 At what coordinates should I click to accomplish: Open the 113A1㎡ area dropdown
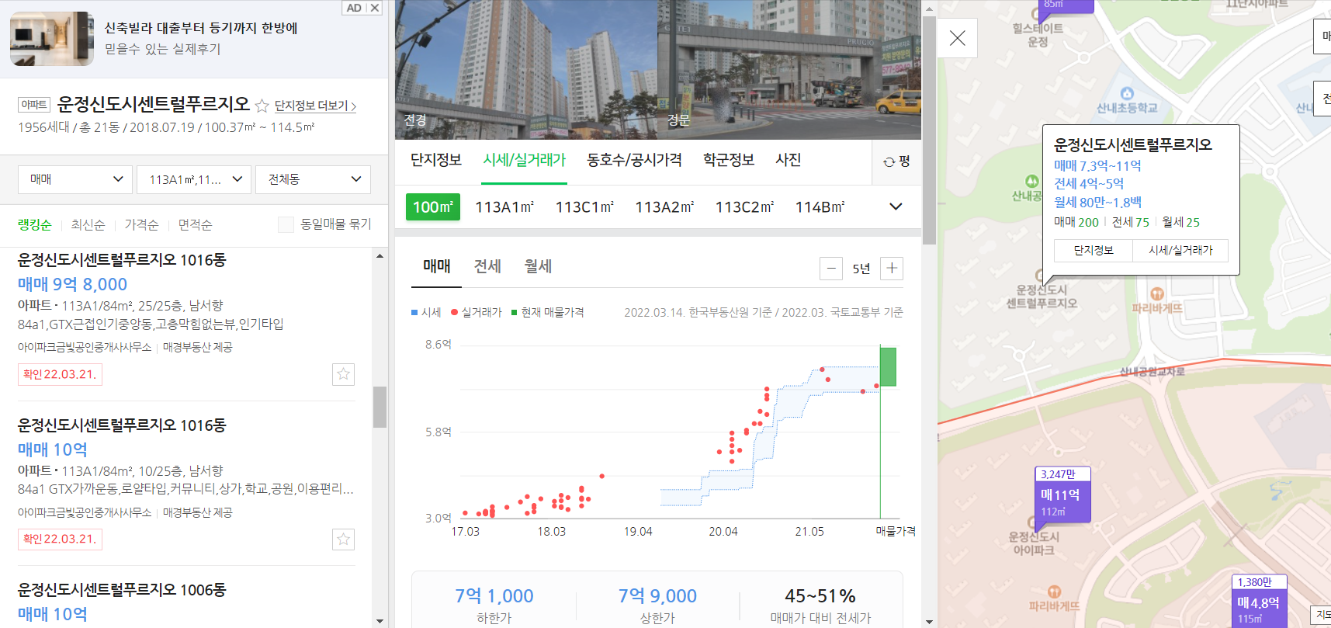tap(194, 179)
